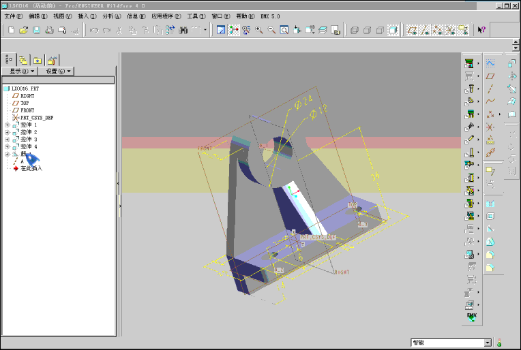Select the Datum Plane tool icon
The image size is (521, 350).
(490, 76)
